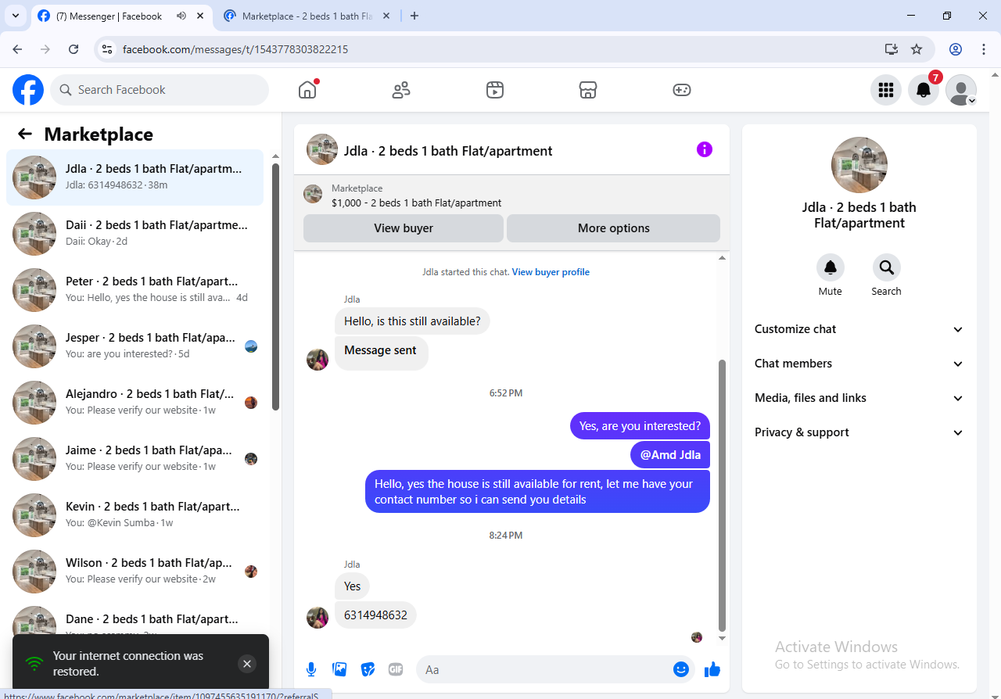Expand Media, files and links section
This screenshot has height=699, width=1001.
[859, 398]
